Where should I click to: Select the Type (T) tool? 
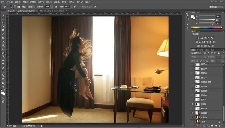(x=3, y=71)
